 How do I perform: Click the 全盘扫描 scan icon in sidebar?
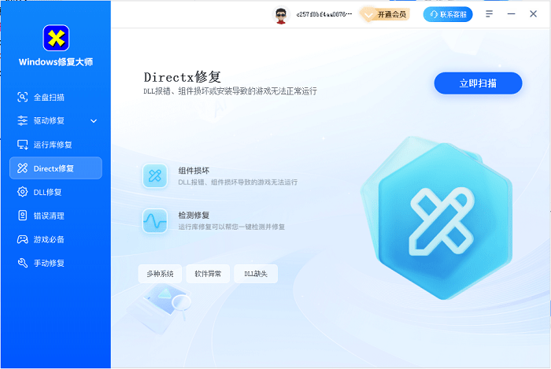[23, 98]
